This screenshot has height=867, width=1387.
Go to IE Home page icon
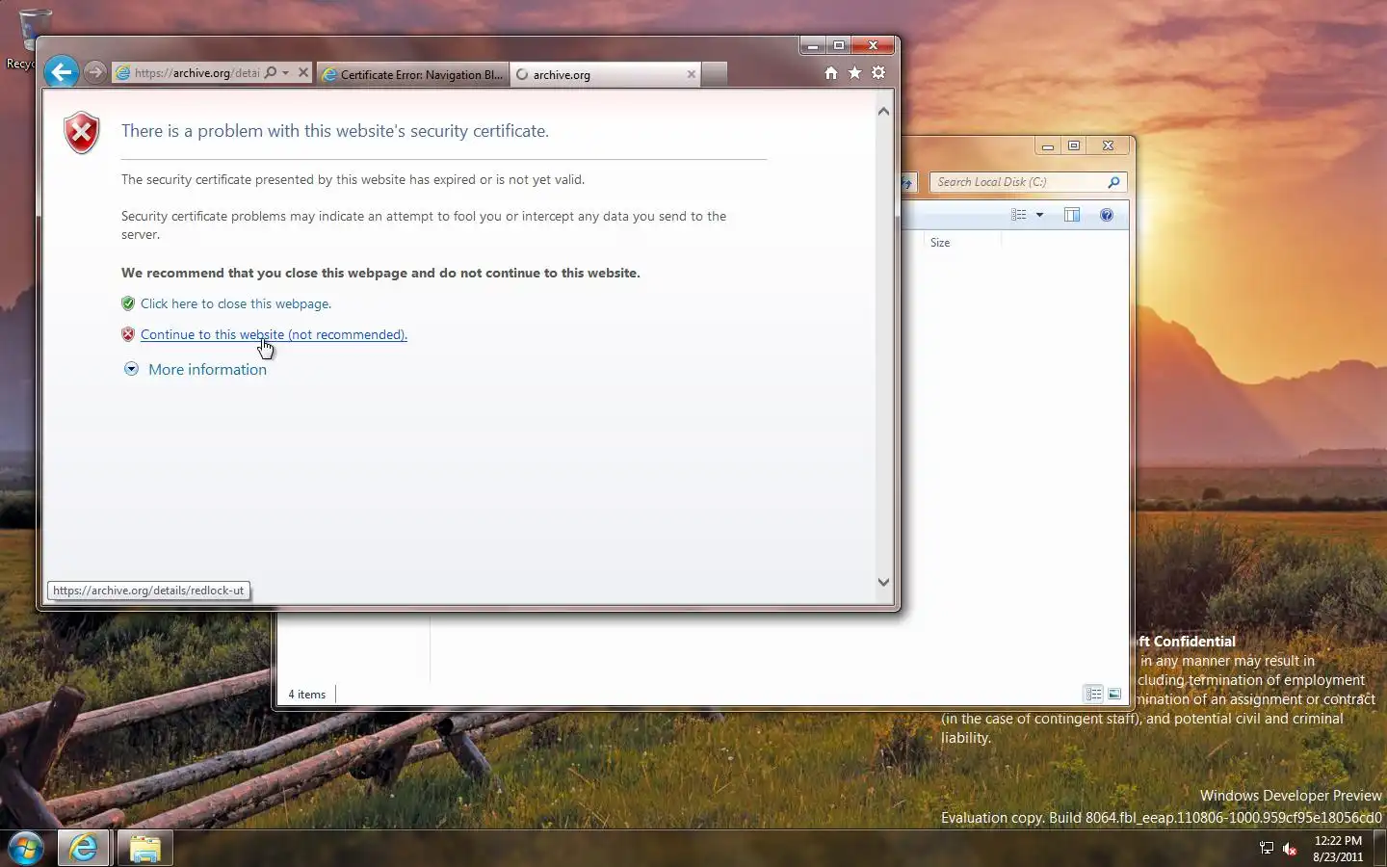pos(831,72)
